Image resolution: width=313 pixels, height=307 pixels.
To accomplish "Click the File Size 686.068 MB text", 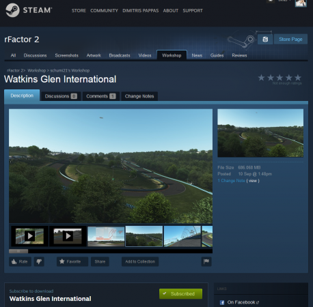I will [x=239, y=168].
